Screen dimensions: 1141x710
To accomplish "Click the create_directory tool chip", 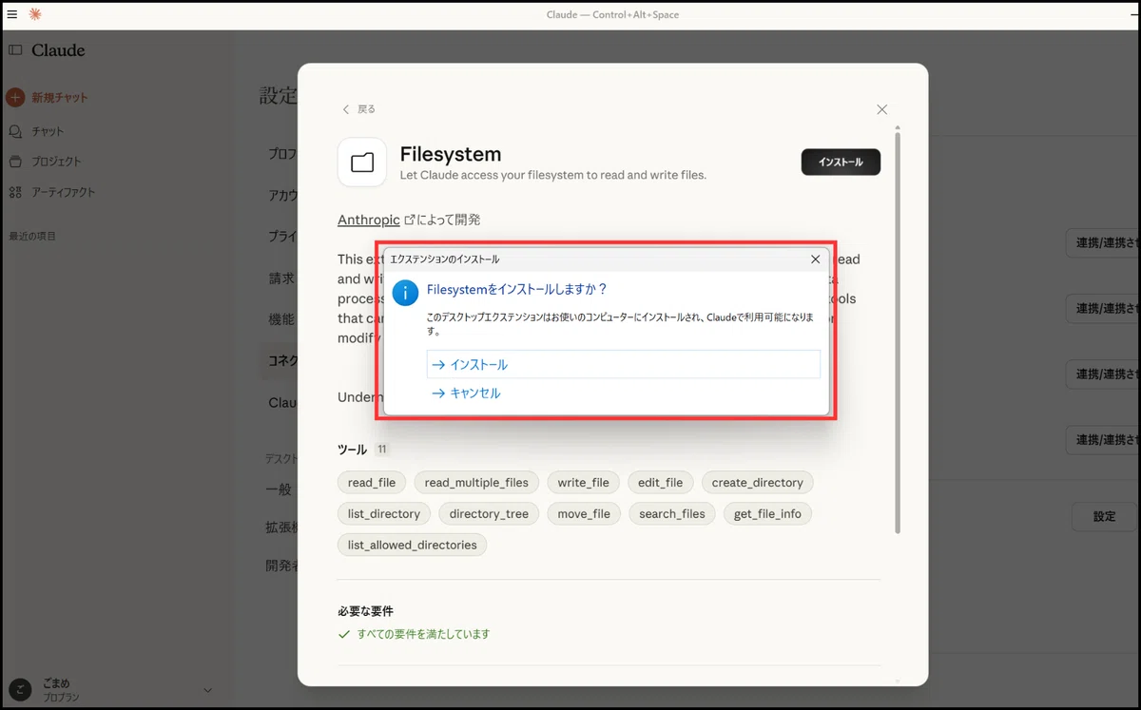I will coord(758,482).
